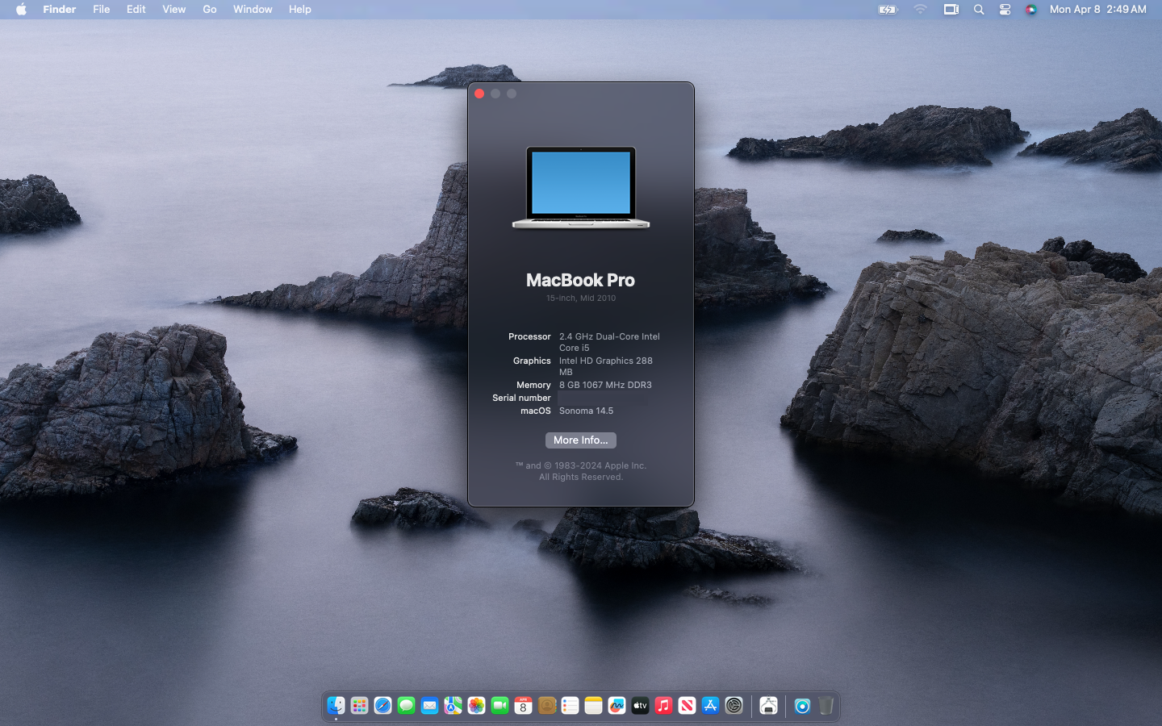Open the Help menu

(x=300, y=10)
